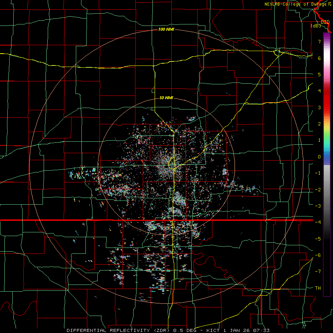Click the 1 dB tick label on the scale

coord(319,140)
